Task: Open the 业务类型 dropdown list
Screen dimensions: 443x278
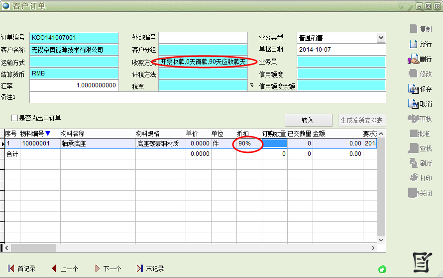Action: tap(381, 38)
